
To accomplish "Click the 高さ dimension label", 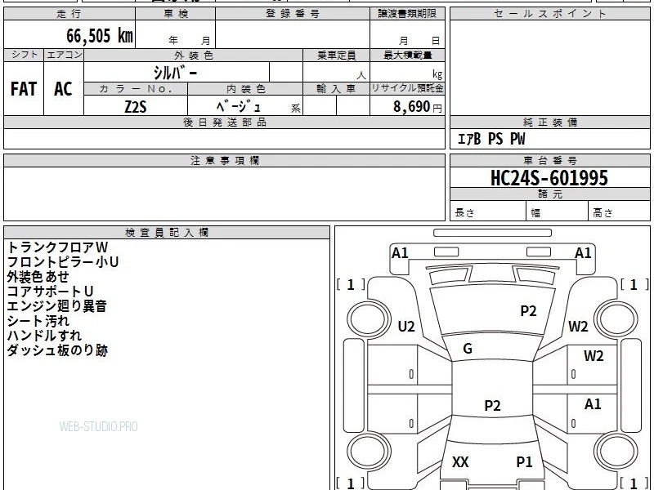I will pos(602,212).
